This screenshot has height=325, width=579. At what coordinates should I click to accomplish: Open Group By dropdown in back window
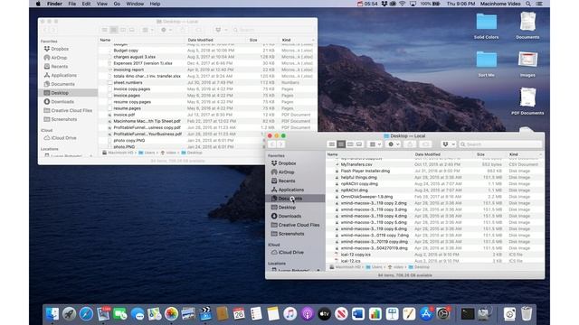(x=148, y=30)
